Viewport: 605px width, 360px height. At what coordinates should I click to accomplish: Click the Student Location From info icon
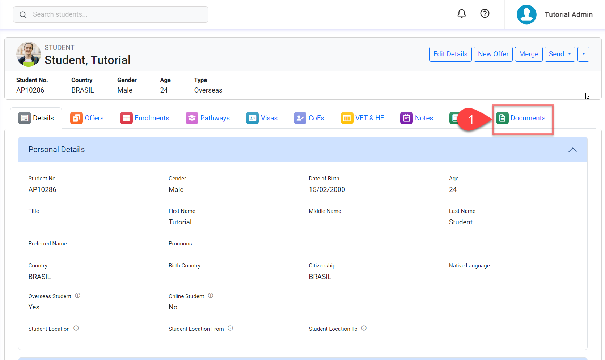click(230, 328)
